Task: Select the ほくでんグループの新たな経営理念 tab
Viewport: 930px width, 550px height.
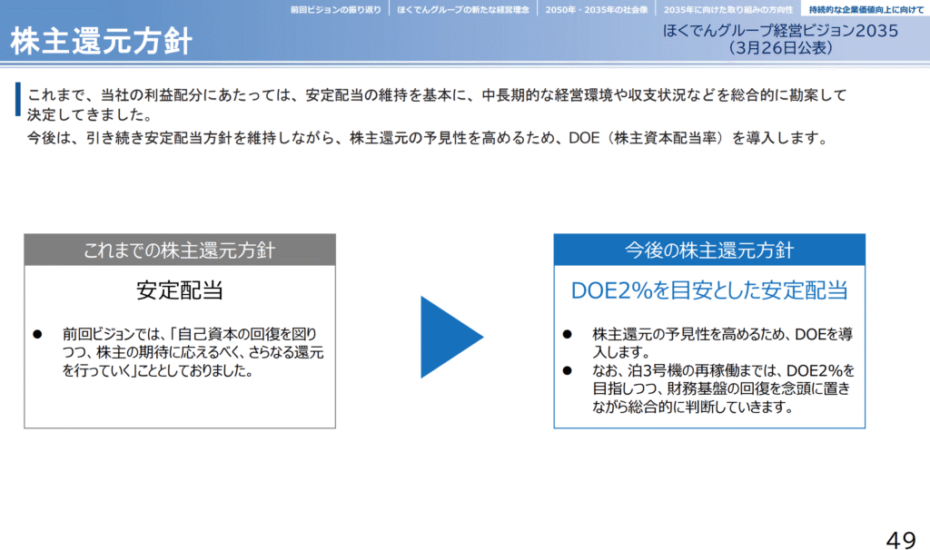Action: tap(463, 9)
